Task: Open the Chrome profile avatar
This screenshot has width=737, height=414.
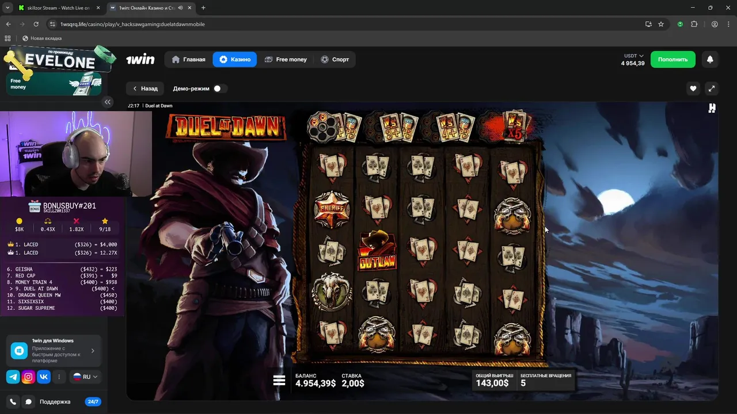Action: click(x=715, y=24)
